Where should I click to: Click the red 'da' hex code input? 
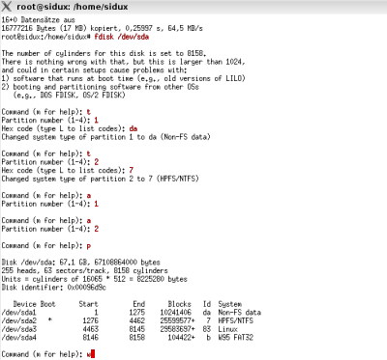pyautogui.click(x=134, y=128)
